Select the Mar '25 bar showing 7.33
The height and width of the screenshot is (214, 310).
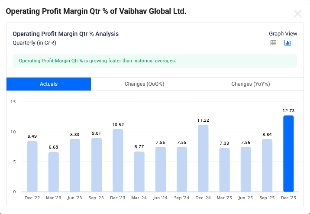[x=224, y=170]
